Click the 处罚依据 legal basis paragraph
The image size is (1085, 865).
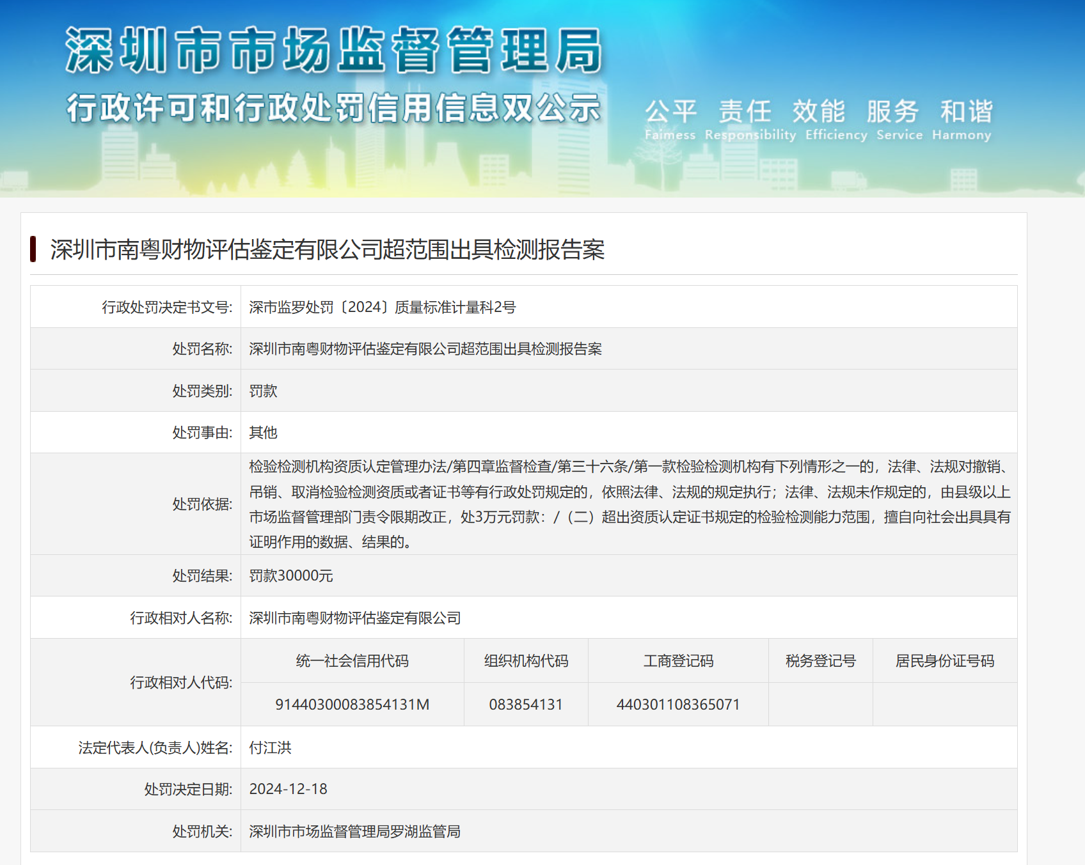click(629, 504)
